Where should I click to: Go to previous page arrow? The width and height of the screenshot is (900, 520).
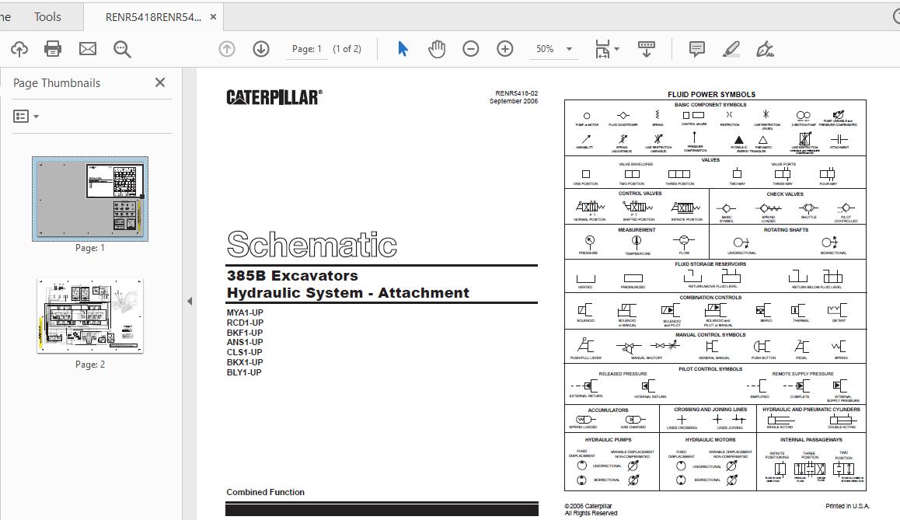(x=227, y=49)
